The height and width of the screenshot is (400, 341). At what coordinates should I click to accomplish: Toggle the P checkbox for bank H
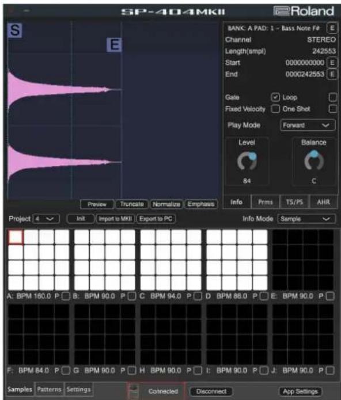tap(198, 371)
